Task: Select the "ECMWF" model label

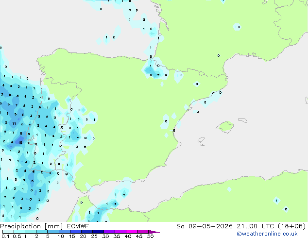Action: pyautogui.click(x=78, y=226)
